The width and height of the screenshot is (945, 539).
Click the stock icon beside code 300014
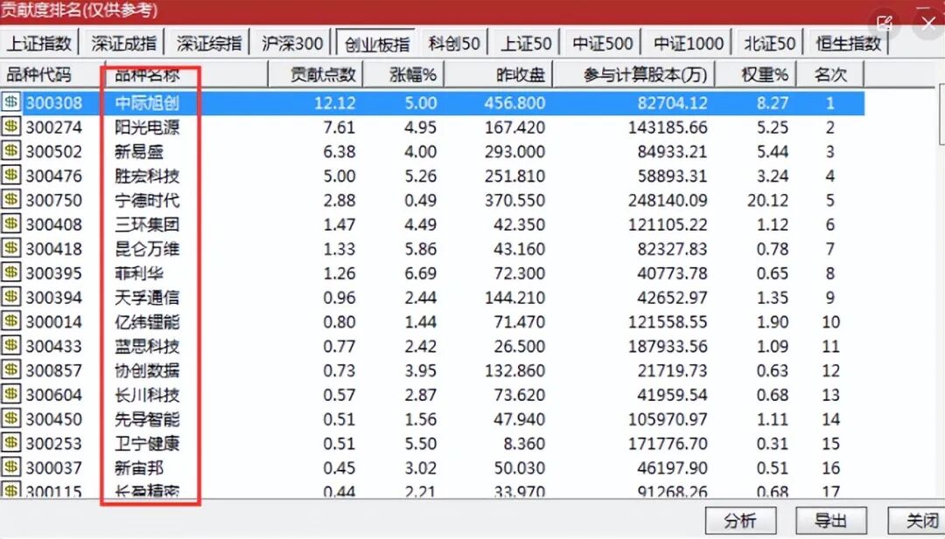click(10, 321)
